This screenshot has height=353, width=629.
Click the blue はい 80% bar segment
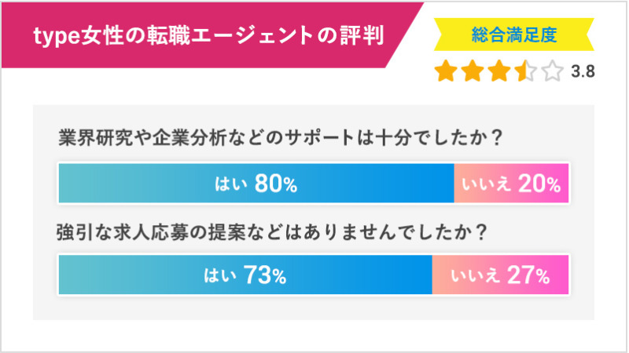256,184
